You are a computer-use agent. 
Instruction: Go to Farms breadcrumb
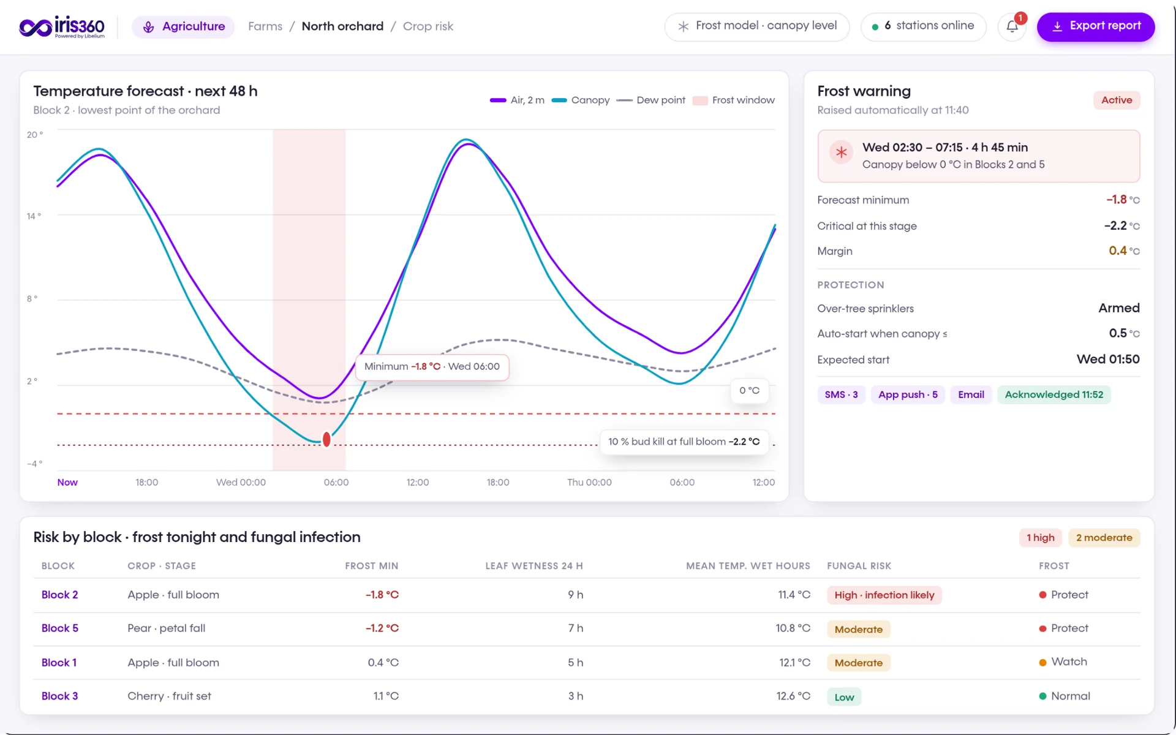tap(265, 26)
